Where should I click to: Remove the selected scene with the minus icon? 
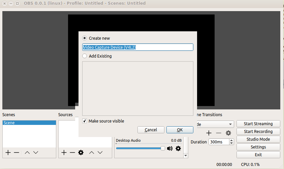tap(17, 153)
